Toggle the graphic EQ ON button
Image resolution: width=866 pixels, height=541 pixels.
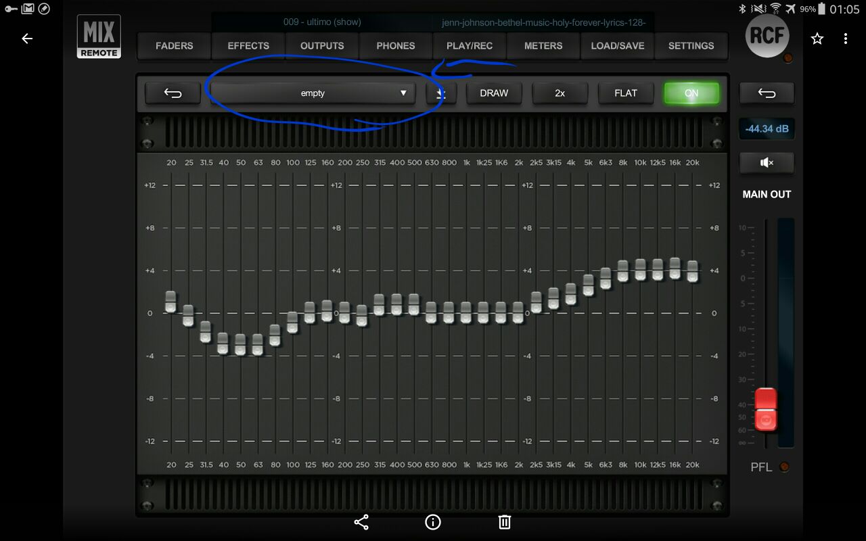tap(691, 93)
